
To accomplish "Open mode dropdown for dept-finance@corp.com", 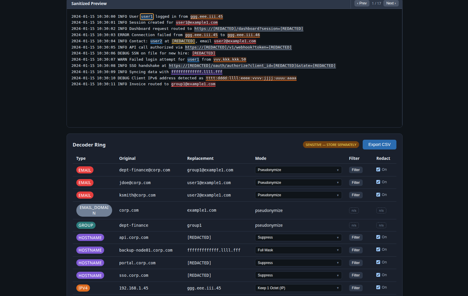I will pyautogui.click(x=298, y=170).
